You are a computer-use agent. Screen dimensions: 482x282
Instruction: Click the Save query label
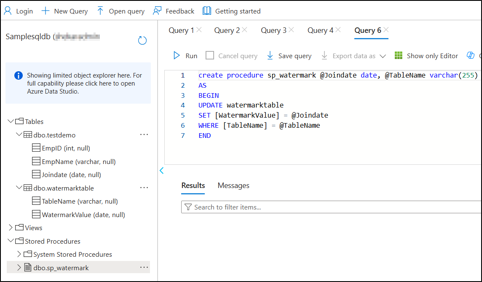295,56
